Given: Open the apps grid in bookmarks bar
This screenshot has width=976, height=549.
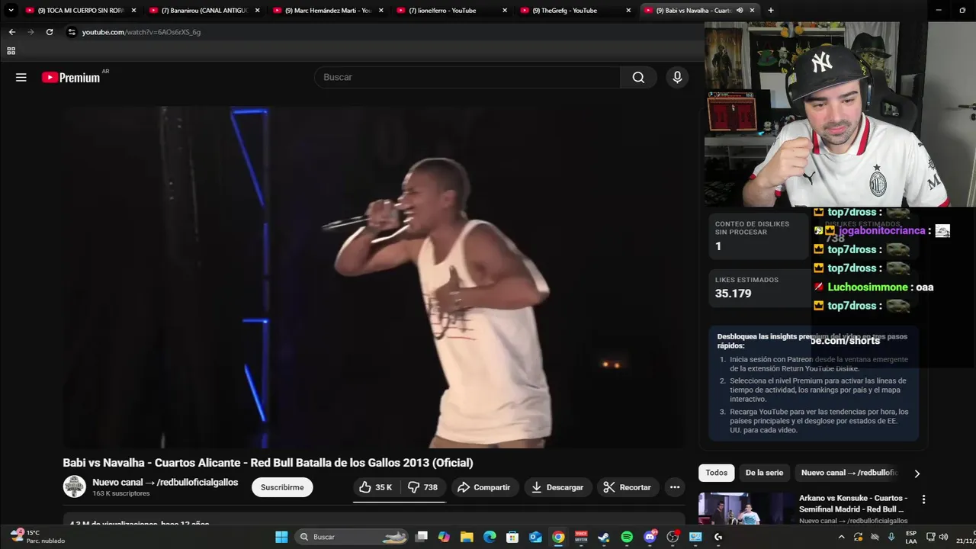Looking at the screenshot, I should click(x=11, y=51).
